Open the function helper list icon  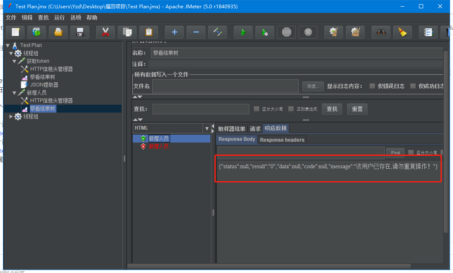click(428, 32)
